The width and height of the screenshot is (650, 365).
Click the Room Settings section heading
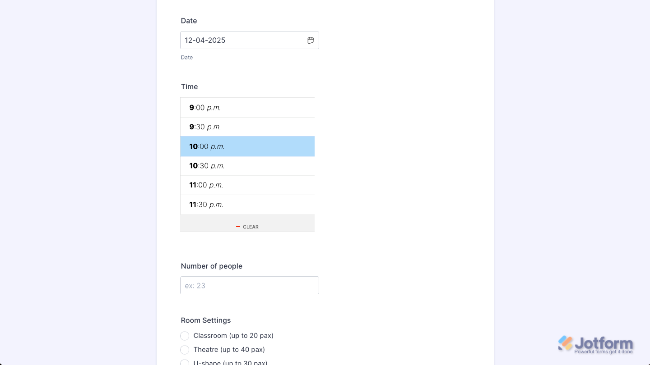click(x=205, y=320)
